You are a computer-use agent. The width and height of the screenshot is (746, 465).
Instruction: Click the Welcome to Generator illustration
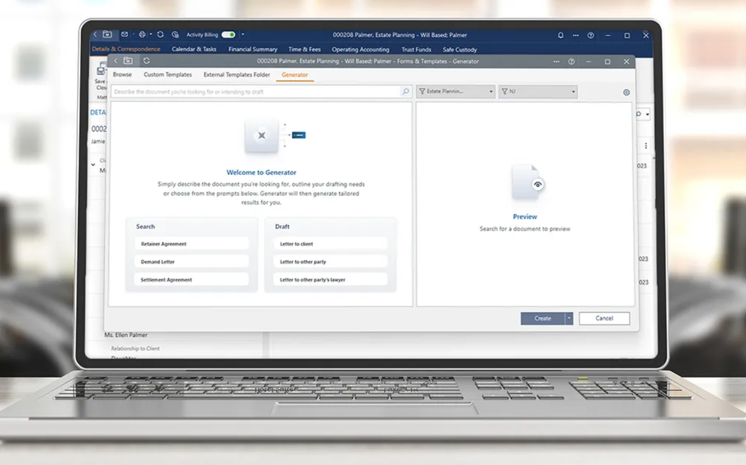pyautogui.click(x=274, y=137)
